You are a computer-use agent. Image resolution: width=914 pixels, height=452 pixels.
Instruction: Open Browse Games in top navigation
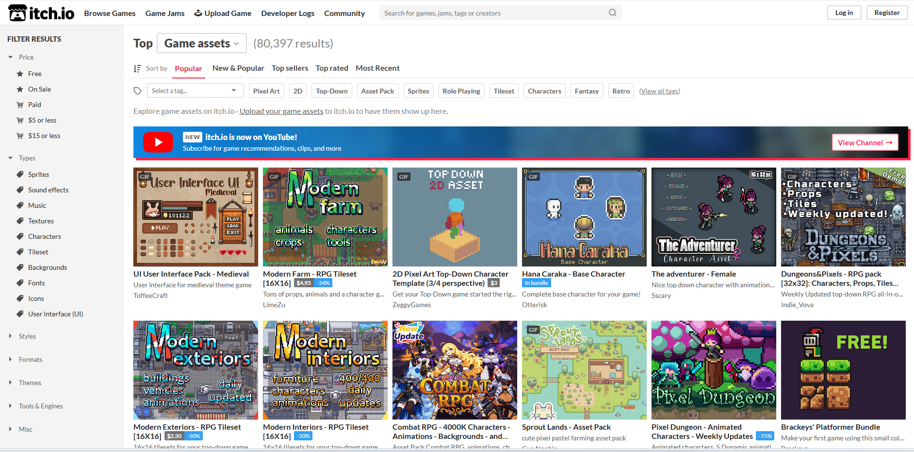pos(110,13)
